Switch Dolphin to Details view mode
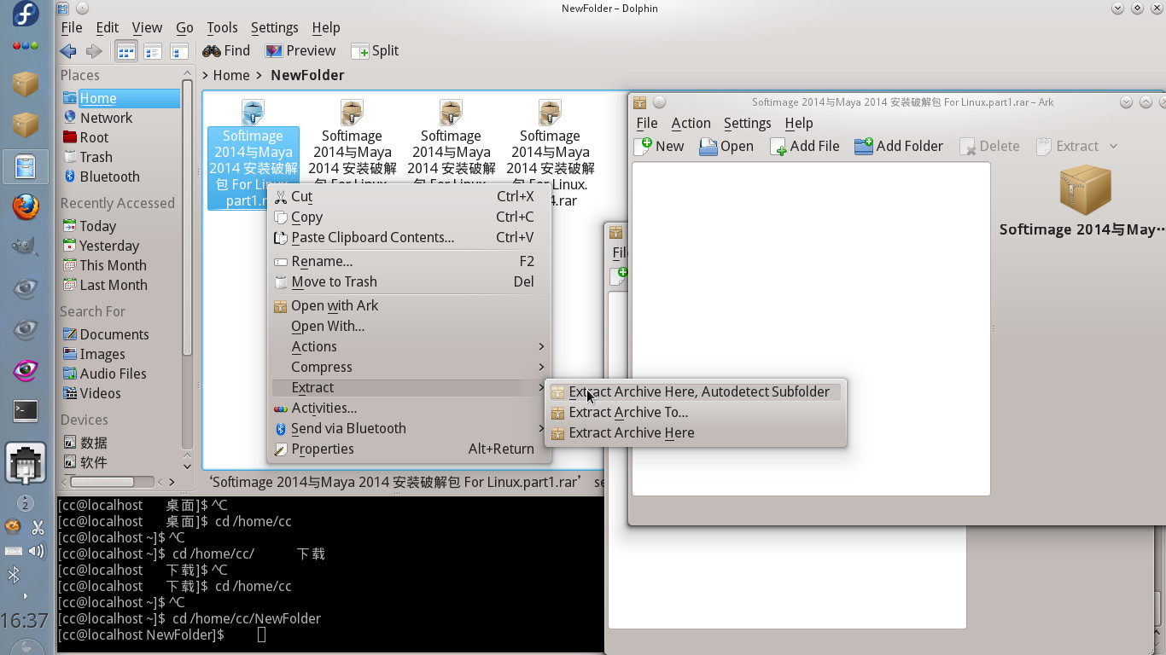Screen dimensions: 1166x655 coord(179,51)
